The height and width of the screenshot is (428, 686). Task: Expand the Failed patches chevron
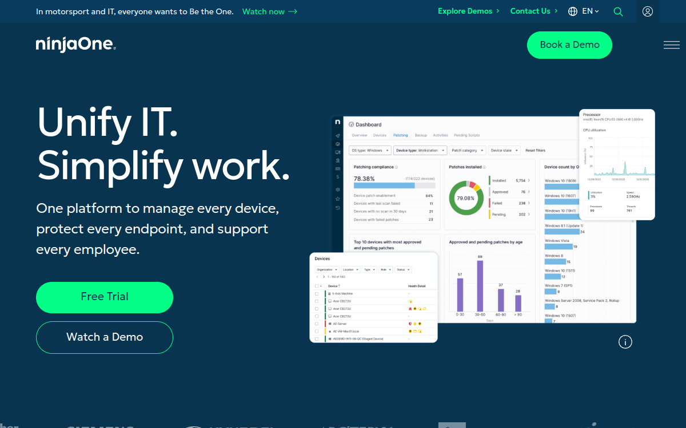pos(529,203)
